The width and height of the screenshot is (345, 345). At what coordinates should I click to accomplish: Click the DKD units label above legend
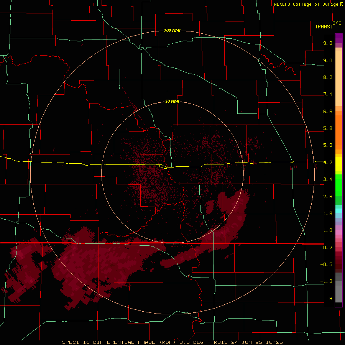point(337,23)
